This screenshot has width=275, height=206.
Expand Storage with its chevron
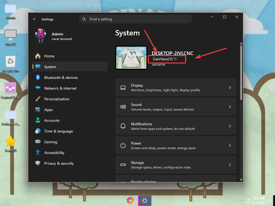(230, 164)
